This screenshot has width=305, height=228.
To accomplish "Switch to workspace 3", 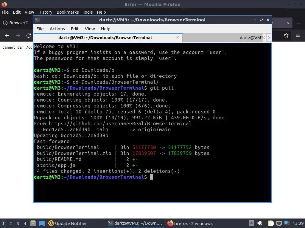I will coord(18,224).
